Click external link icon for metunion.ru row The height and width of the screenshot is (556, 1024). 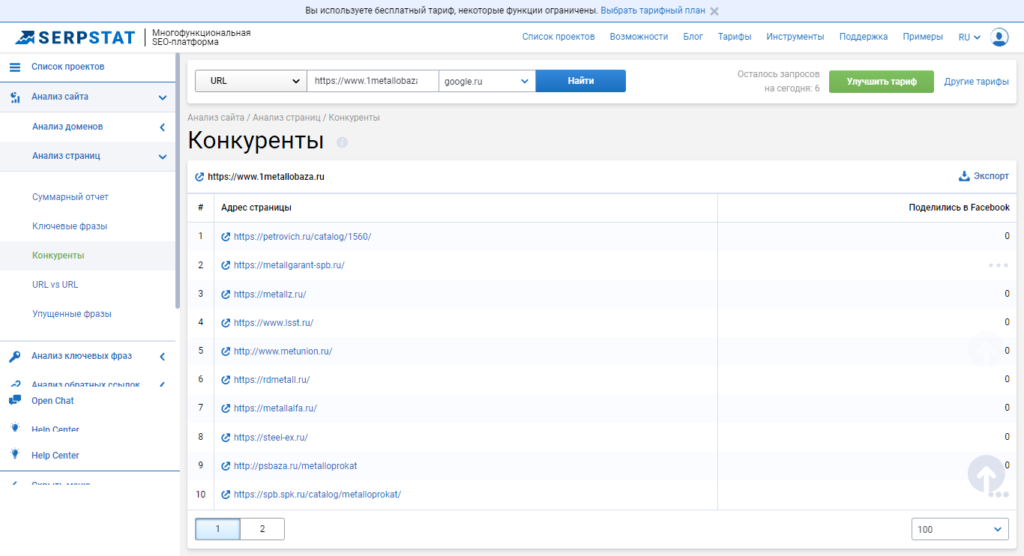[226, 351]
